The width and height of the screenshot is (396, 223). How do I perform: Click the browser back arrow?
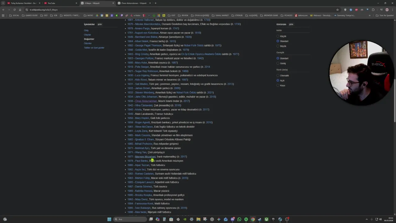[3, 10]
